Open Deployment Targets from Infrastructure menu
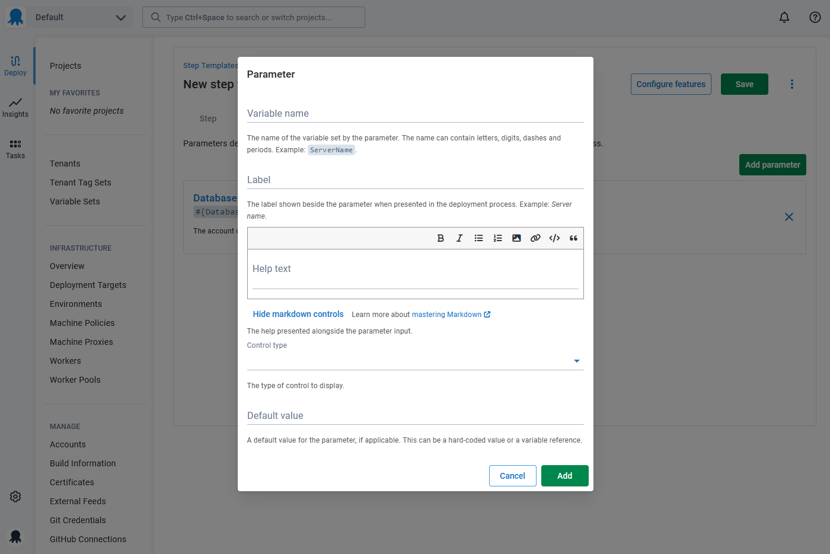 [x=88, y=285]
